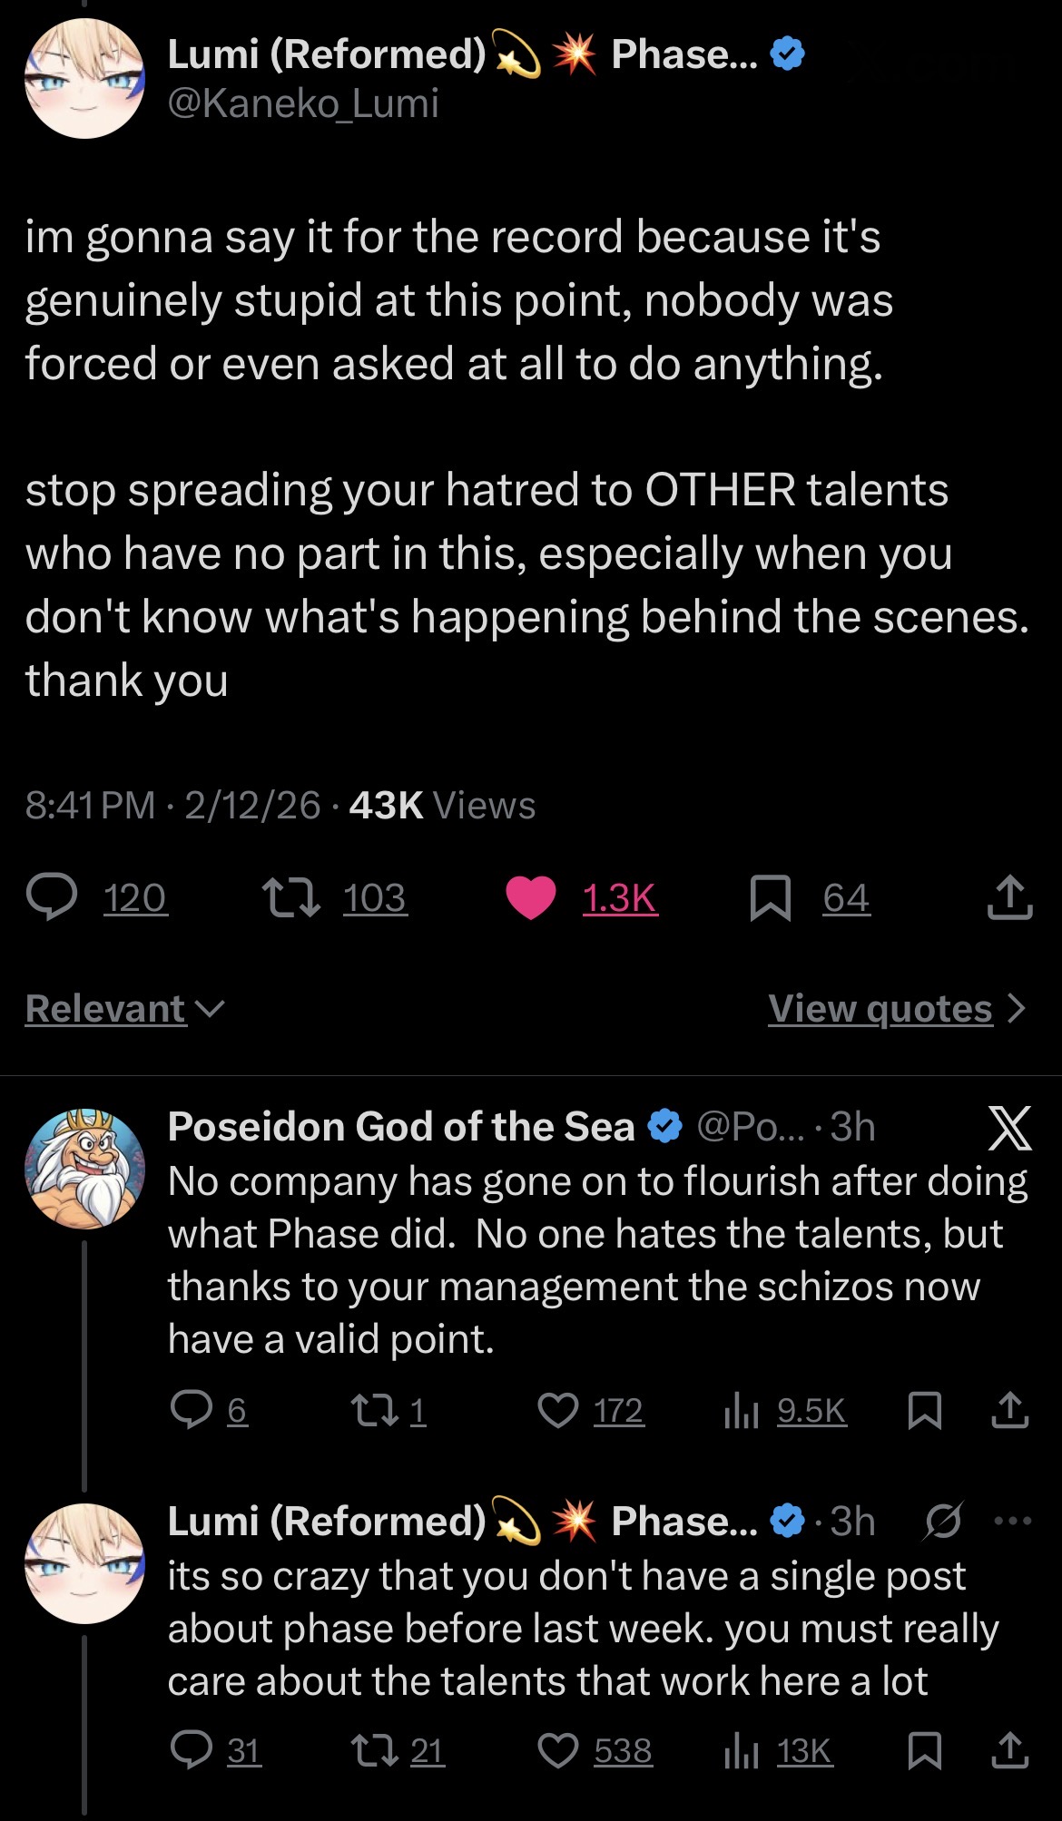Click the Grok slash icon on Lumi's reply
1062x1821 pixels.
942,1521
